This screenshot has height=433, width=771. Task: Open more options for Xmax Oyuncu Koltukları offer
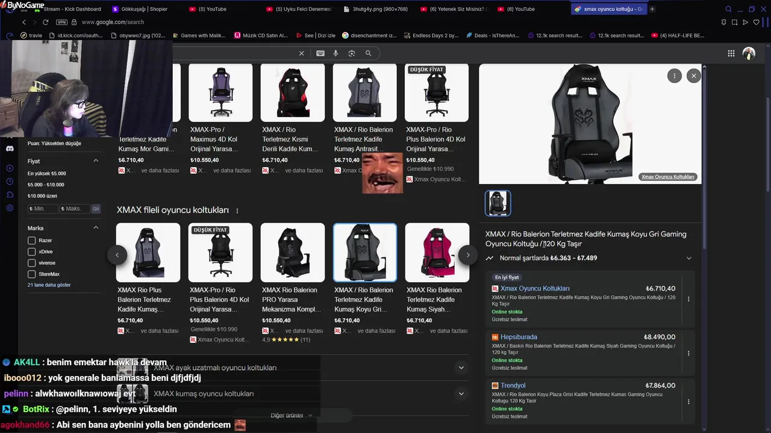[x=688, y=299]
